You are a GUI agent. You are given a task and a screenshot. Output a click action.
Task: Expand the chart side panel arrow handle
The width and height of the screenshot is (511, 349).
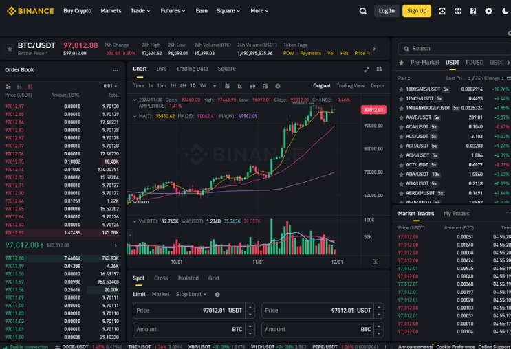click(130, 235)
